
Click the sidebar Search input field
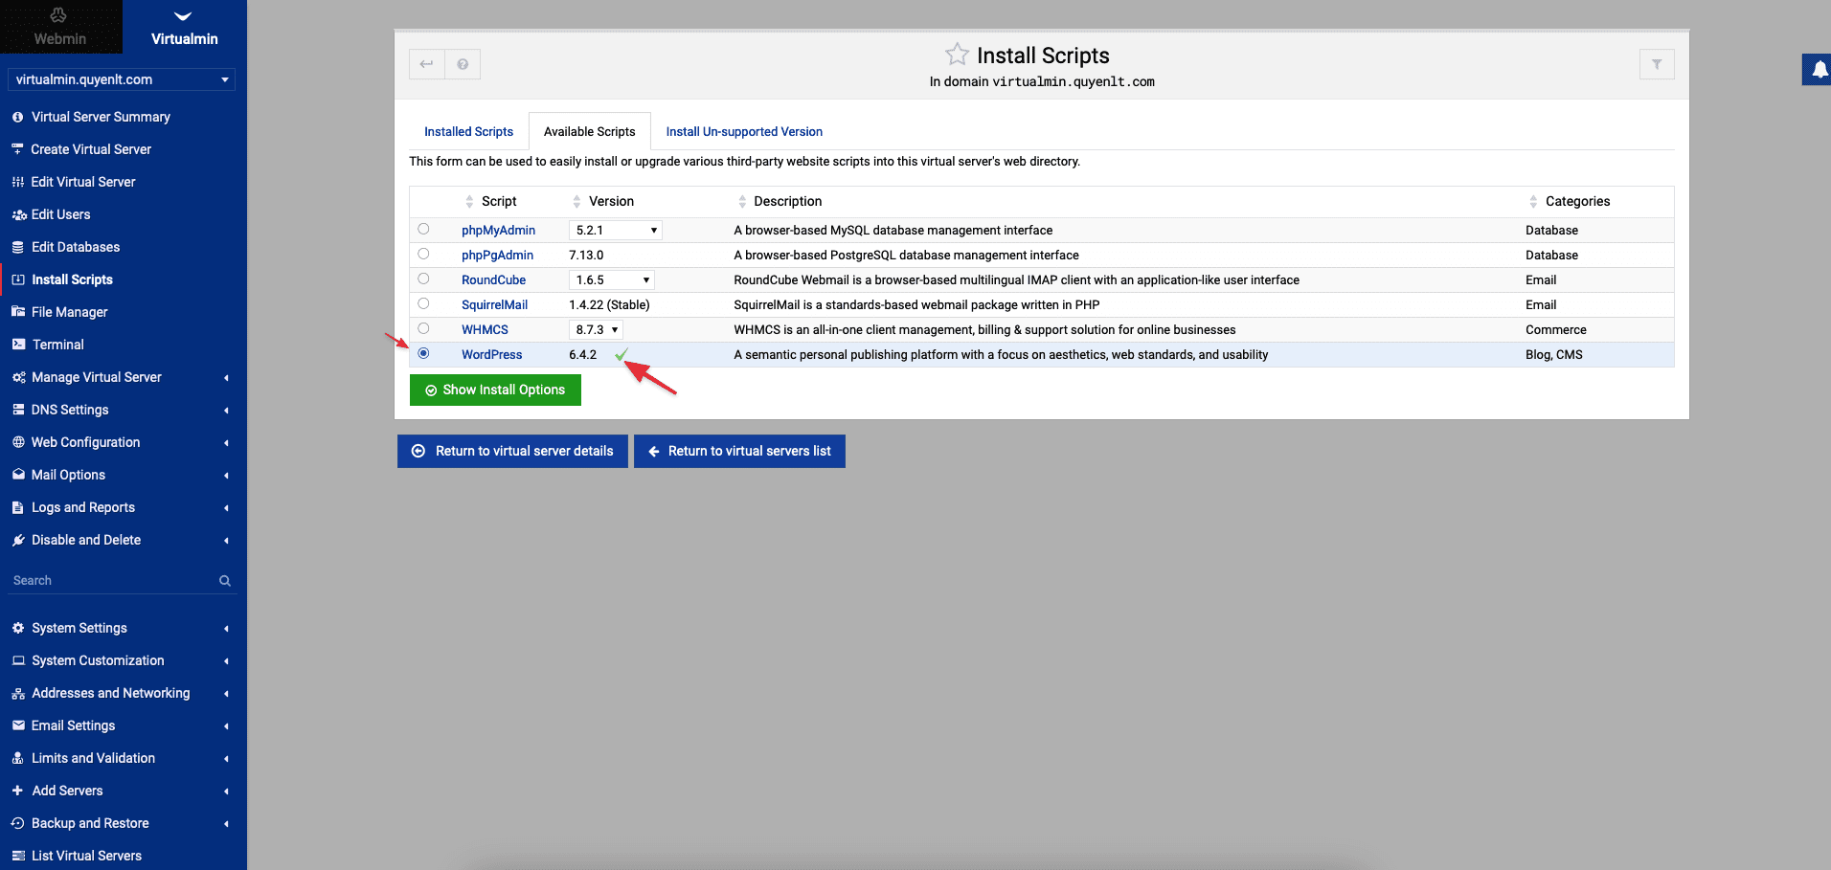pos(105,580)
